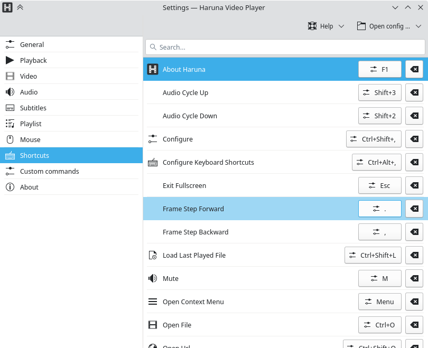Select the Open Context Menu row label
Viewport: 428px width, 348px height.
coord(193,302)
